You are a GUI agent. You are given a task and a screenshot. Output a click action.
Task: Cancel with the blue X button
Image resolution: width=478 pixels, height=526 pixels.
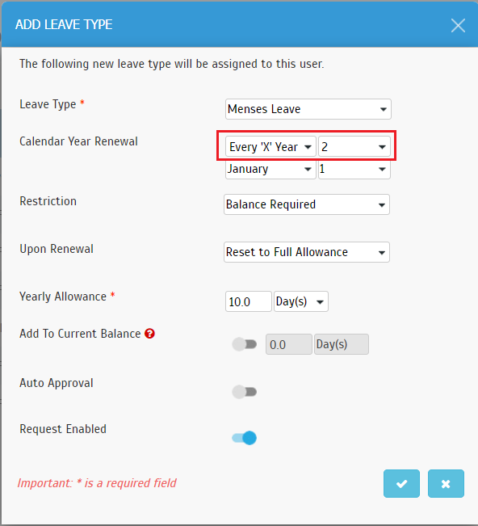click(446, 483)
